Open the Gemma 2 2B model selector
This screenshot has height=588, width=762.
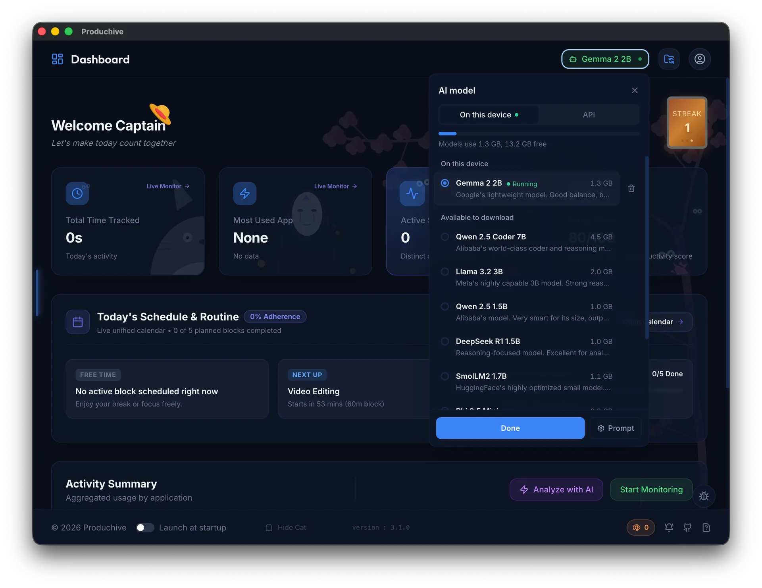(605, 59)
